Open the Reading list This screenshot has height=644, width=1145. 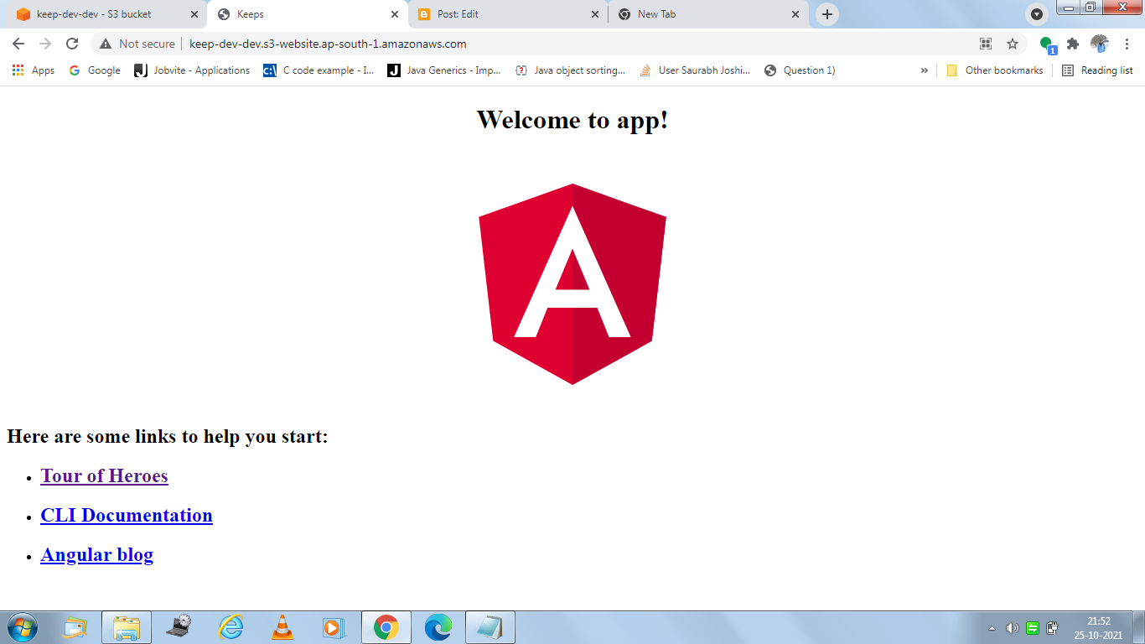1097,70
